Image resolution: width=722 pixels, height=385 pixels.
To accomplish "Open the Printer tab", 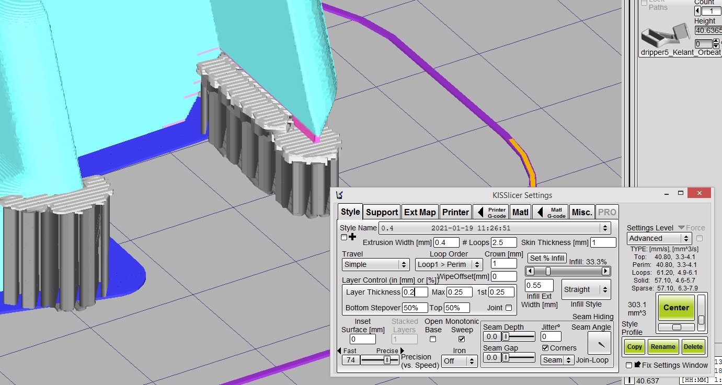I will pos(455,212).
